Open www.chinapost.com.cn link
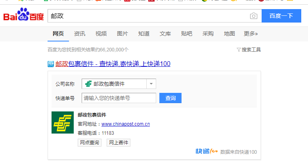 (126, 124)
